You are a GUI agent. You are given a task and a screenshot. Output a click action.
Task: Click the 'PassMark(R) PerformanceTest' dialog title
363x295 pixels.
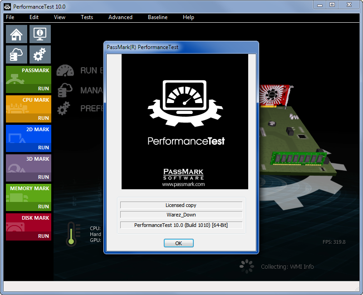pyautogui.click(x=142, y=47)
